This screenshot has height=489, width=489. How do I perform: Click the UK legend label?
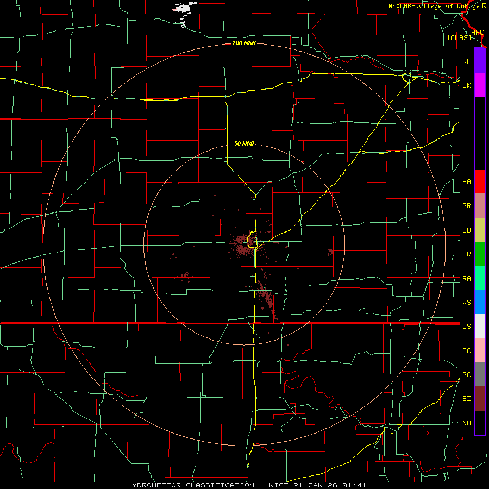[467, 85]
